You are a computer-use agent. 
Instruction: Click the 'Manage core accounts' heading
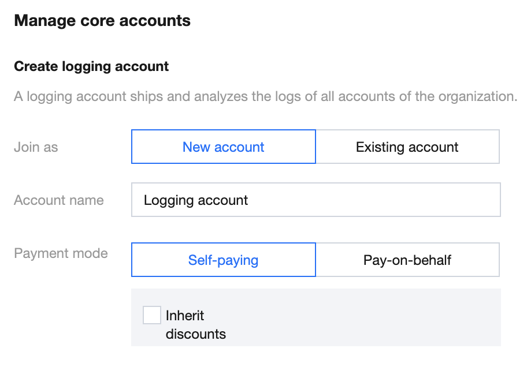pos(102,21)
